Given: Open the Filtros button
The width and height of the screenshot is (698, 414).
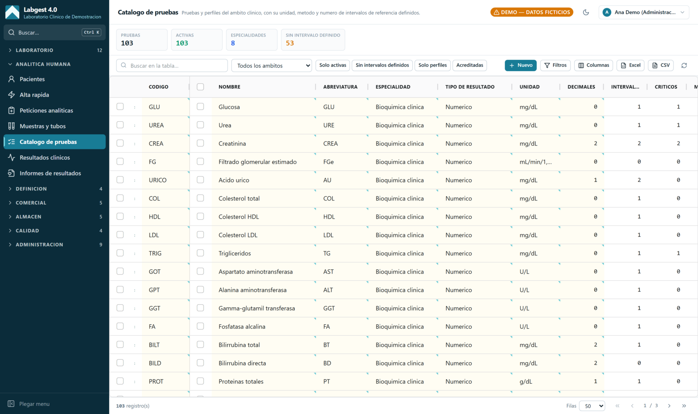Looking at the screenshot, I should [555, 65].
